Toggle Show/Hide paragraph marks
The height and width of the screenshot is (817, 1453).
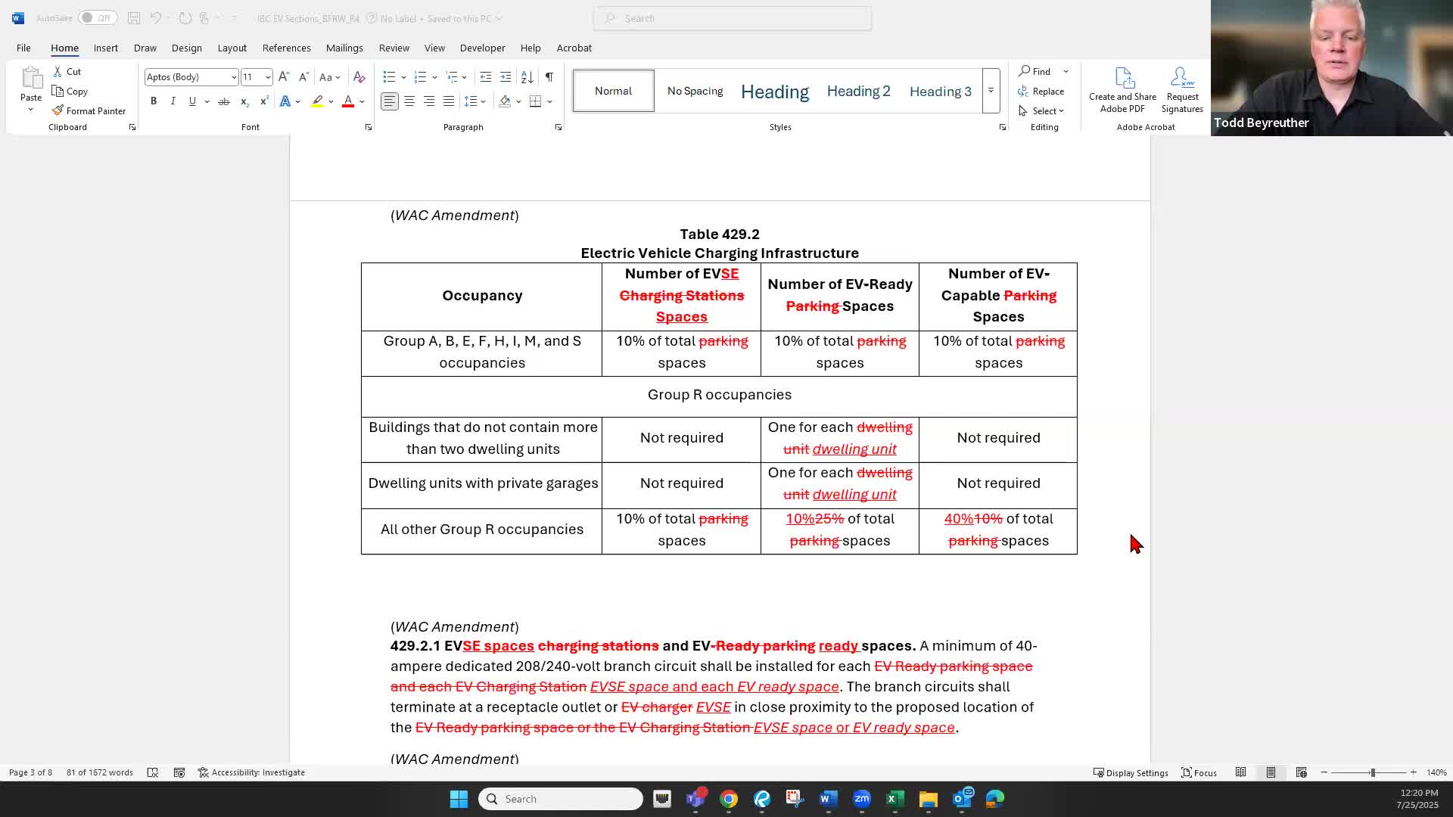[549, 77]
